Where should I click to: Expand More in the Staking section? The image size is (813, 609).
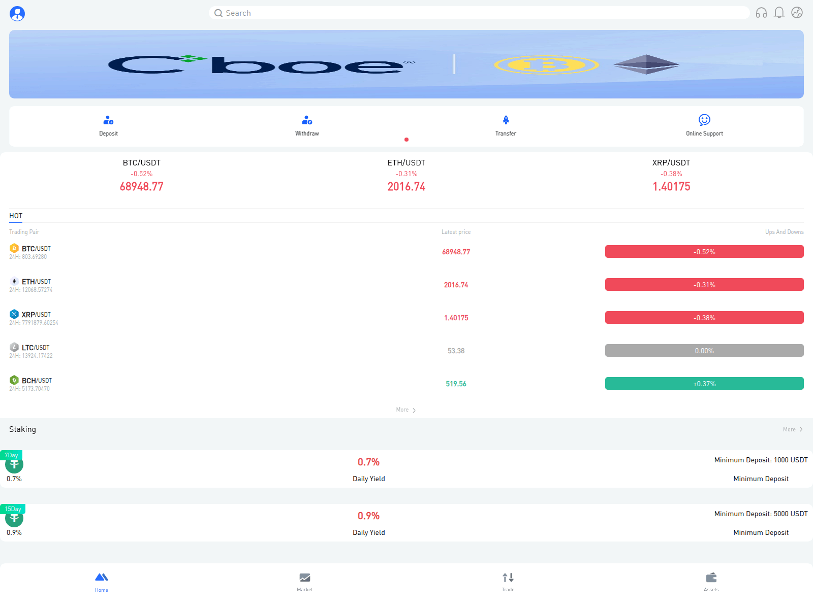coord(793,429)
